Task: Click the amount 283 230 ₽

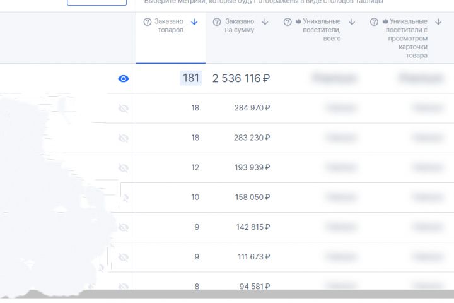Action: tap(252, 138)
